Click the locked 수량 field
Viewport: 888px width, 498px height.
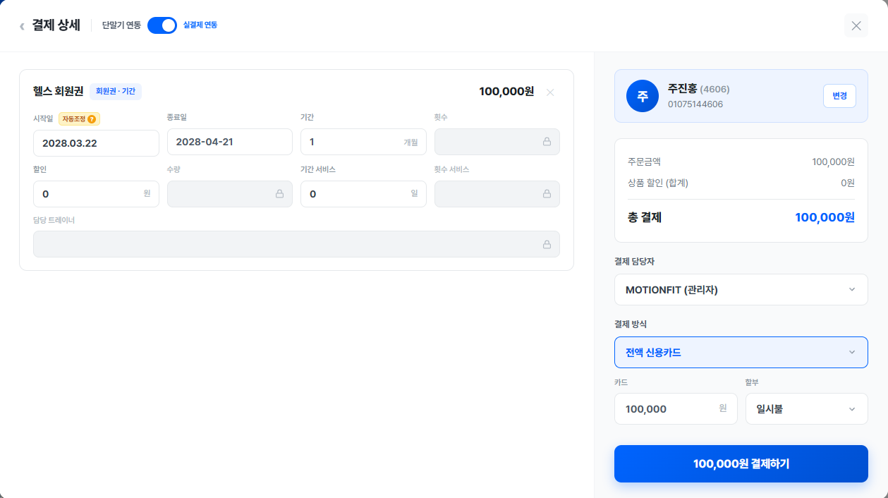click(230, 194)
